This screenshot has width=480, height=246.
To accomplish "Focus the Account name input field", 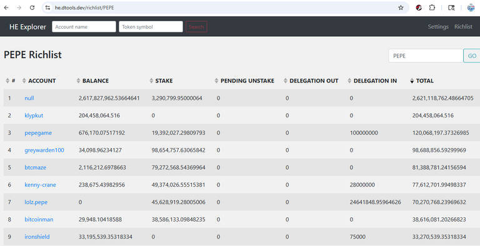I will (x=84, y=27).
